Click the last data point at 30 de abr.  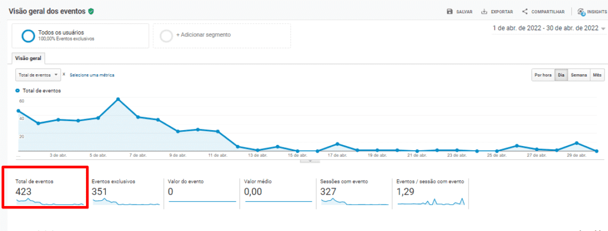pos(596,151)
